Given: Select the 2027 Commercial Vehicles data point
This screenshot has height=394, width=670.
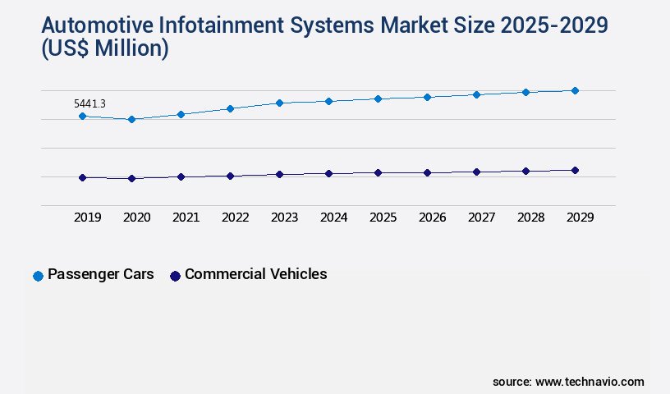Looking at the screenshot, I should pyautogui.click(x=476, y=172).
